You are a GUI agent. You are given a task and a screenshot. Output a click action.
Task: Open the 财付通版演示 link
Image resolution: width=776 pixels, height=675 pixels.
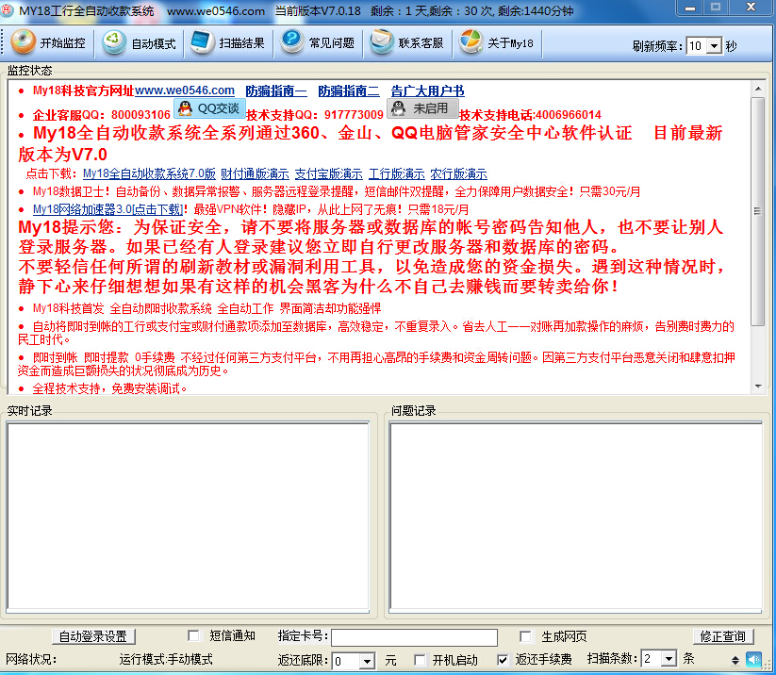click(255, 173)
